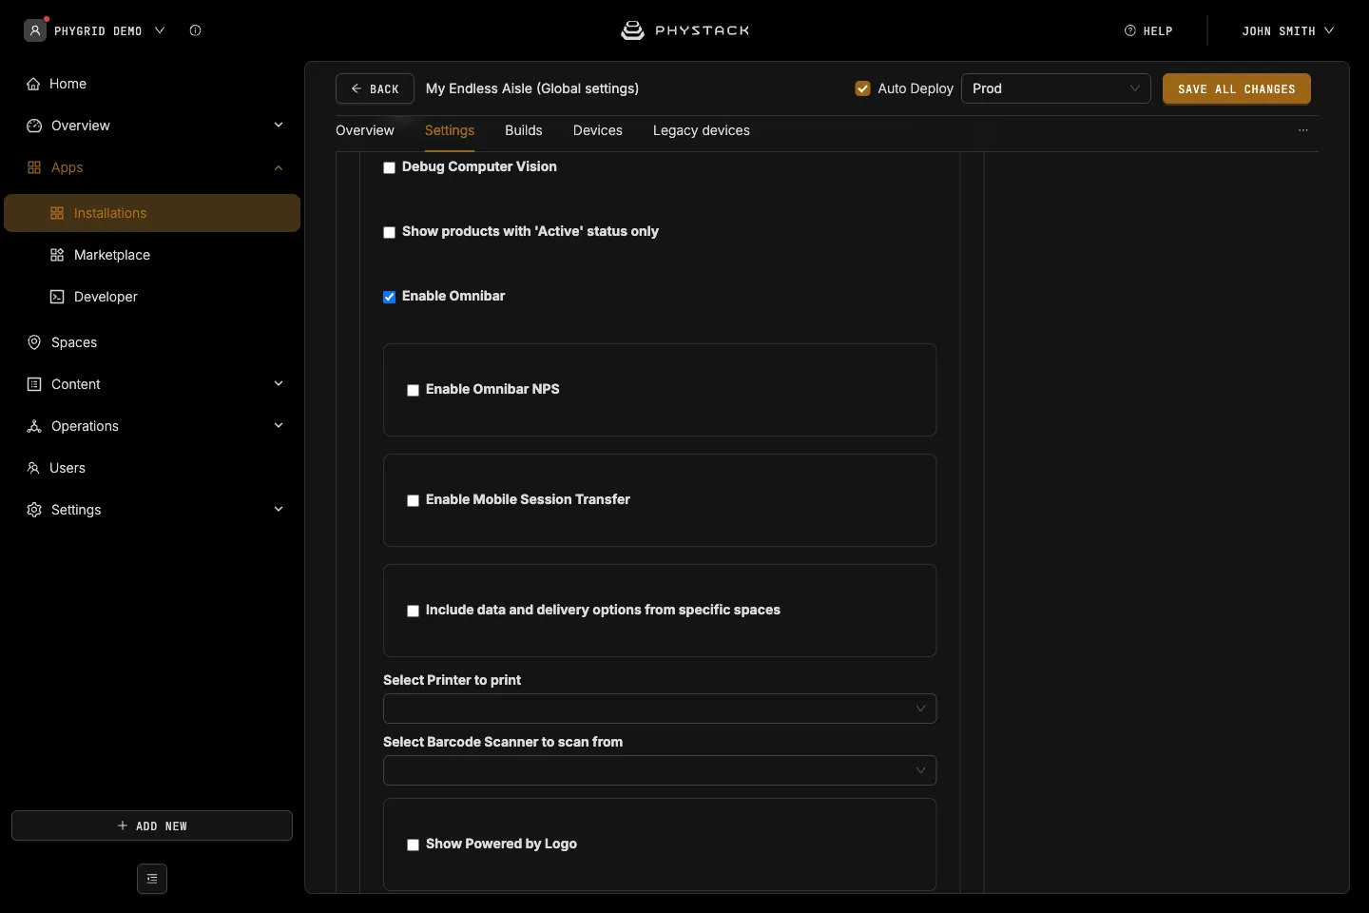The width and height of the screenshot is (1369, 913).
Task: Enable the Debug Computer Vision checkbox
Action: click(x=389, y=167)
